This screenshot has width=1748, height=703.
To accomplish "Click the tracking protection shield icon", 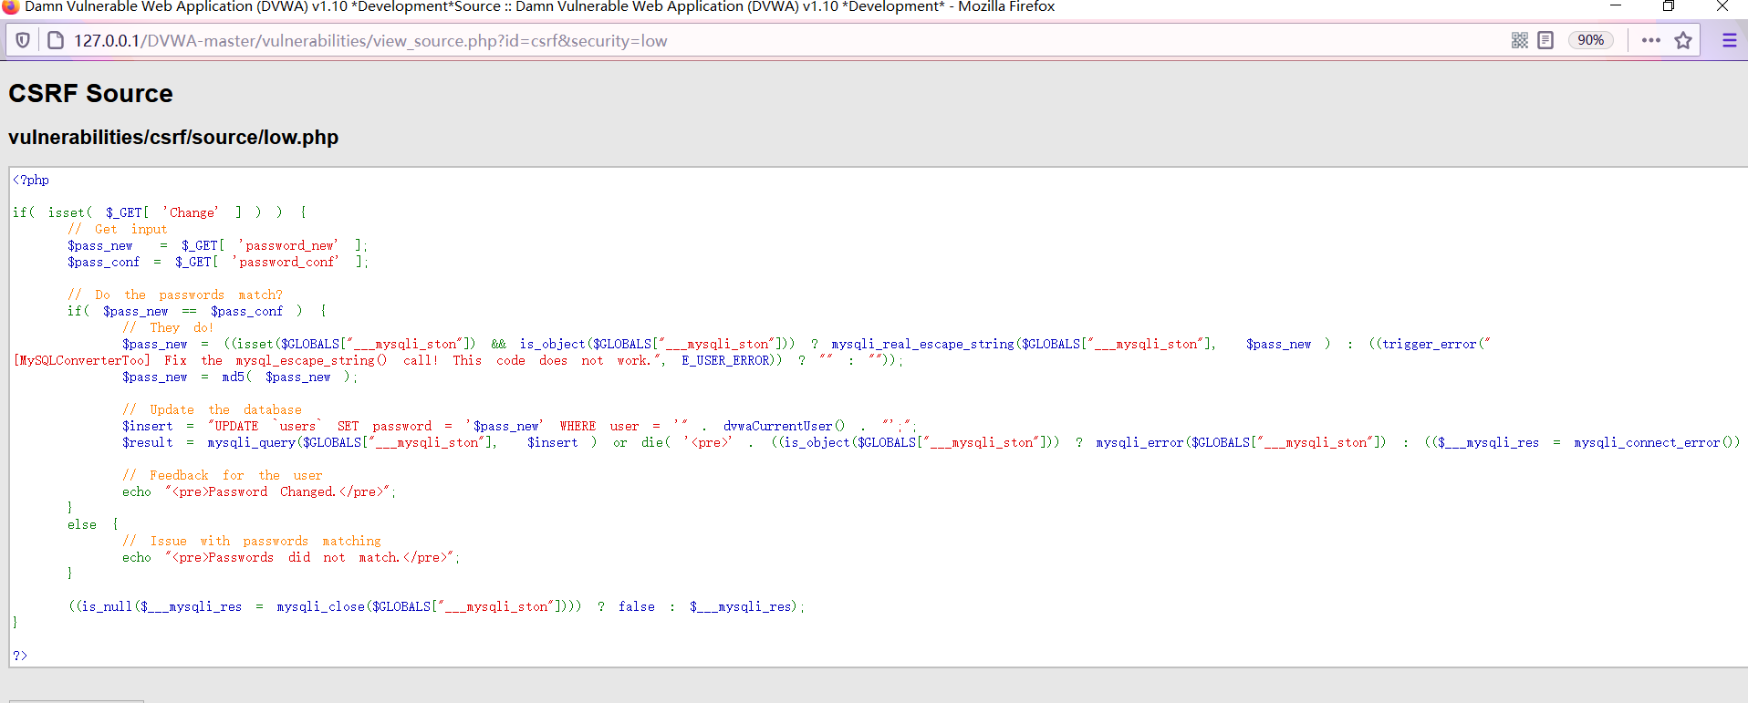I will pos(23,40).
